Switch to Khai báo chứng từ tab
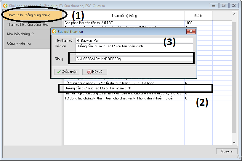This screenshot has width=242, height=161. click(20, 34)
